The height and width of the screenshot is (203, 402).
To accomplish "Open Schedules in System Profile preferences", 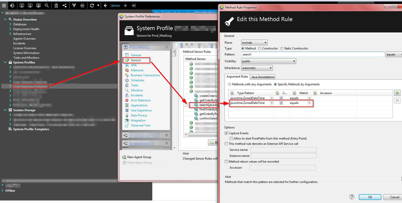I will point(137,80).
